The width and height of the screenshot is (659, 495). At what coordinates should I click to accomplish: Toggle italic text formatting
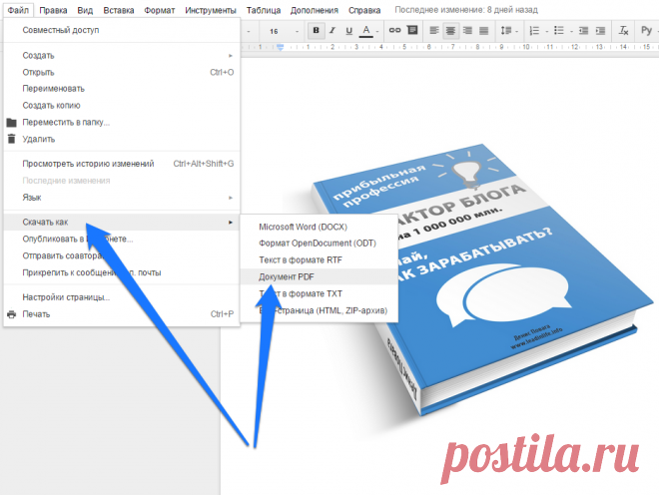(x=332, y=31)
